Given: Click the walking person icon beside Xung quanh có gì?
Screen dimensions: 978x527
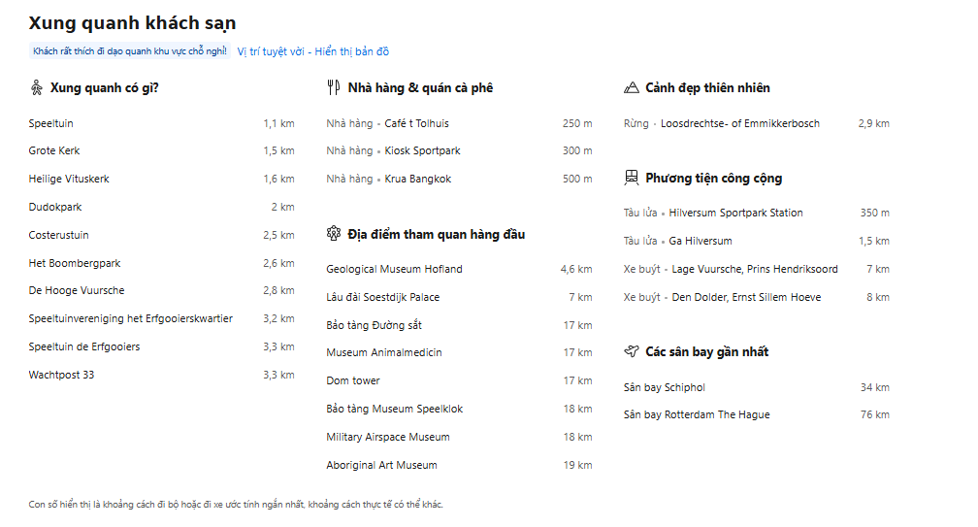Looking at the screenshot, I should pyautogui.click(x=36, y=88).
